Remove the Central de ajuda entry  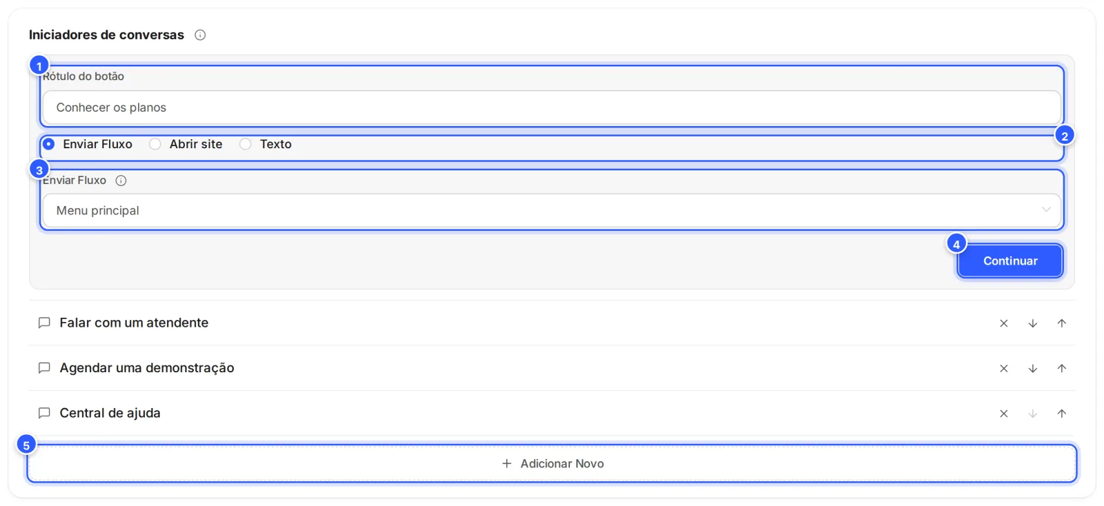(1004, 414)
